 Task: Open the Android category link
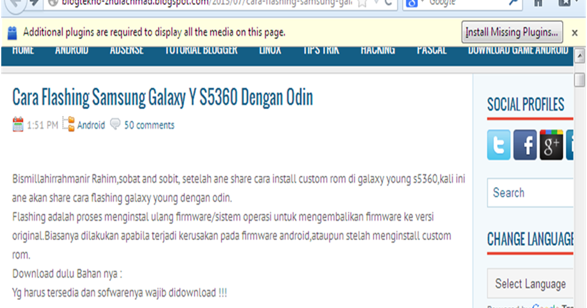coord(91,125)
